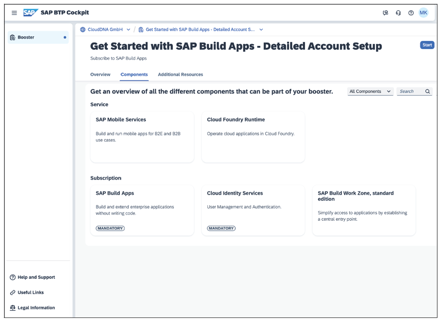Open the All Components dropdown
This screenshot has width=442, height=323.
[370, 91]
